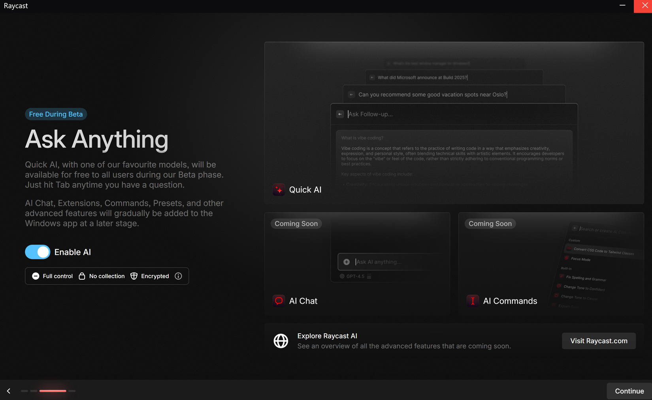
Task: Click the Coming Soon badge on AI Commands card
Action: coord(490,224)
